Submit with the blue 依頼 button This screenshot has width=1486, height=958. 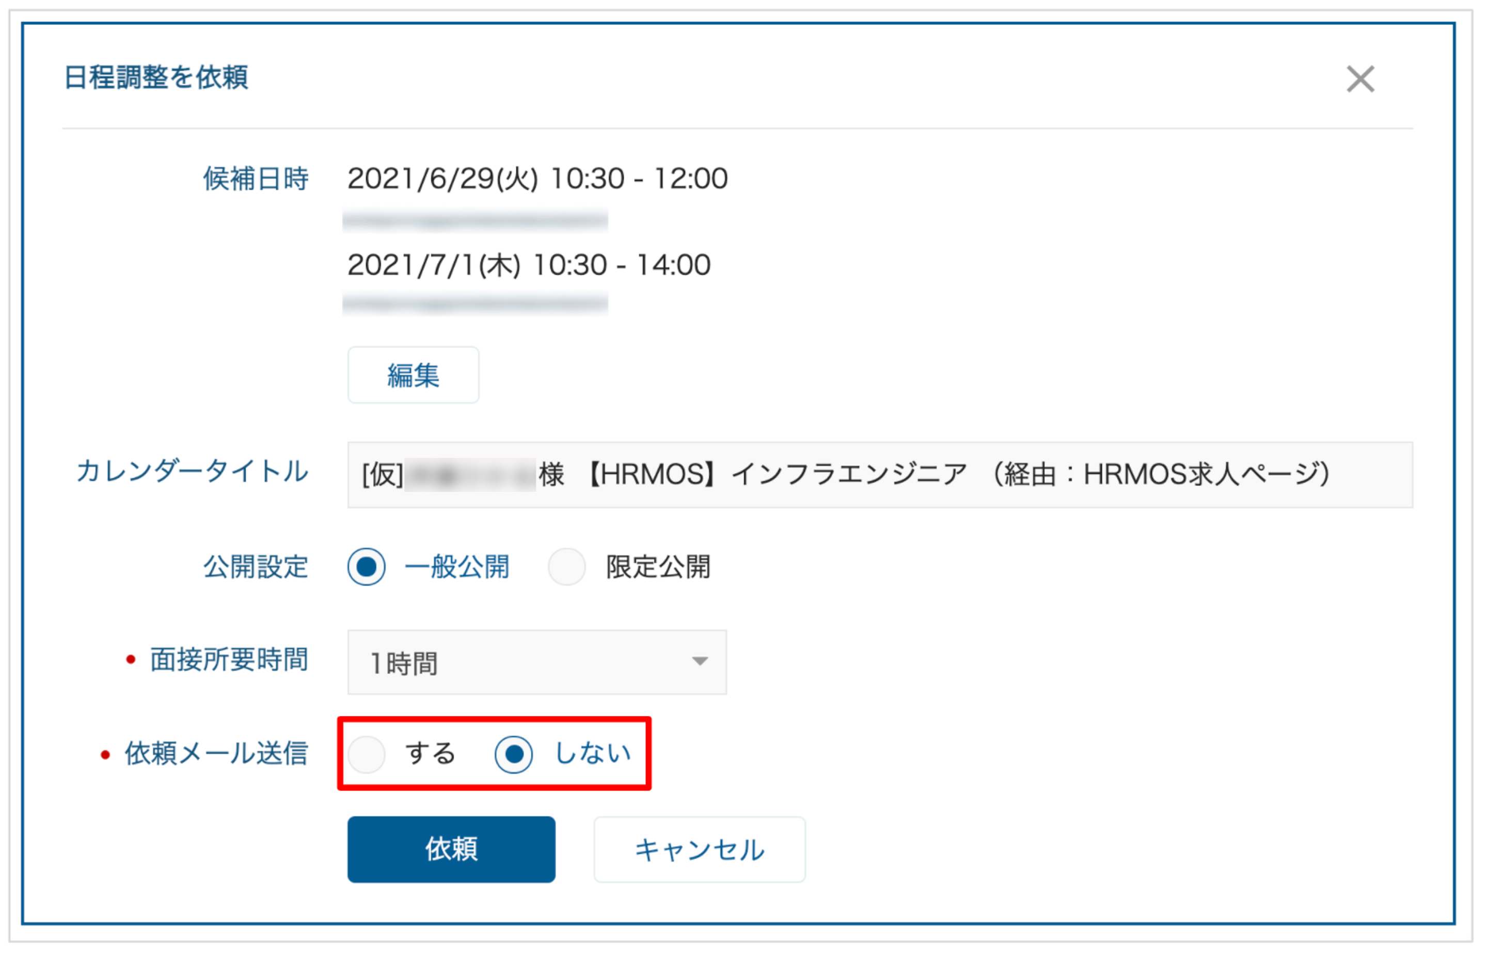click(451, 849)
